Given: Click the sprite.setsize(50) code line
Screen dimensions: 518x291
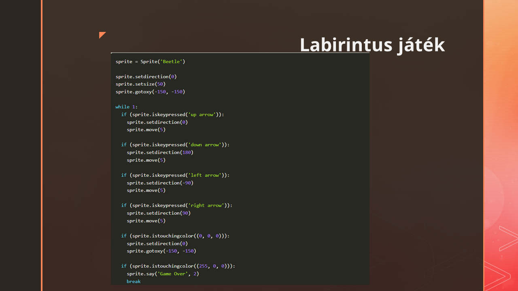Looking at the screenshot, I should pyautogui.click(x=140, y=84).
